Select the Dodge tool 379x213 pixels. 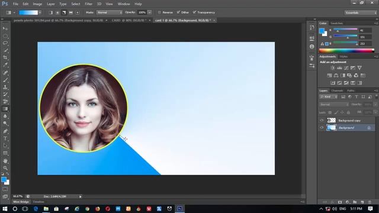(5, 124)
